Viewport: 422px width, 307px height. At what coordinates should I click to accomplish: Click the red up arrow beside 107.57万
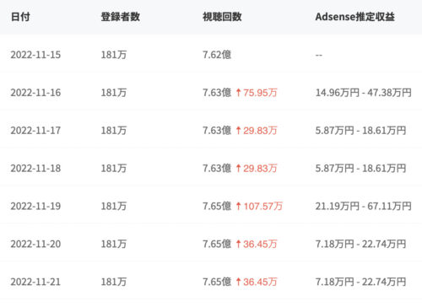click(x=238, y=206)
